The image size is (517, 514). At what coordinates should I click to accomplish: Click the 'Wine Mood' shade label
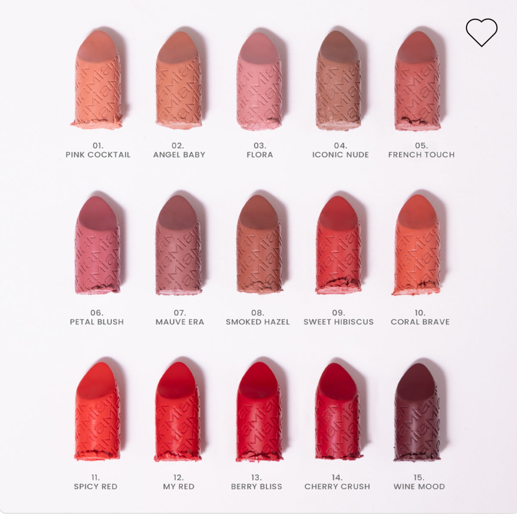coord(419,486)
